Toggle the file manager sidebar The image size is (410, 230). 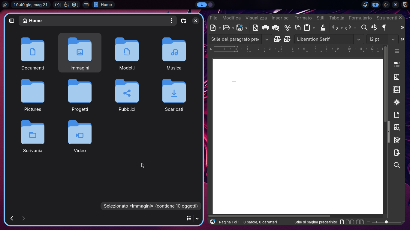pyautogui.click(x=12, y=21)
